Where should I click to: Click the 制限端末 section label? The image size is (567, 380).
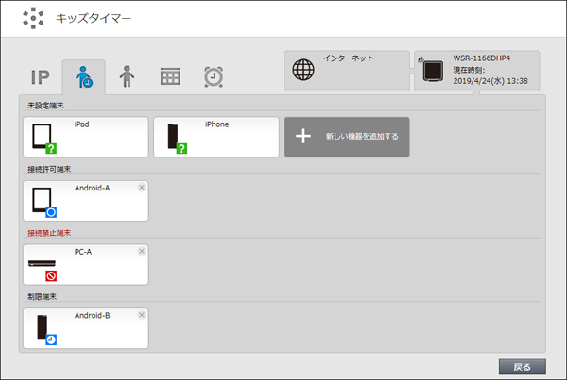coord(42,297)
